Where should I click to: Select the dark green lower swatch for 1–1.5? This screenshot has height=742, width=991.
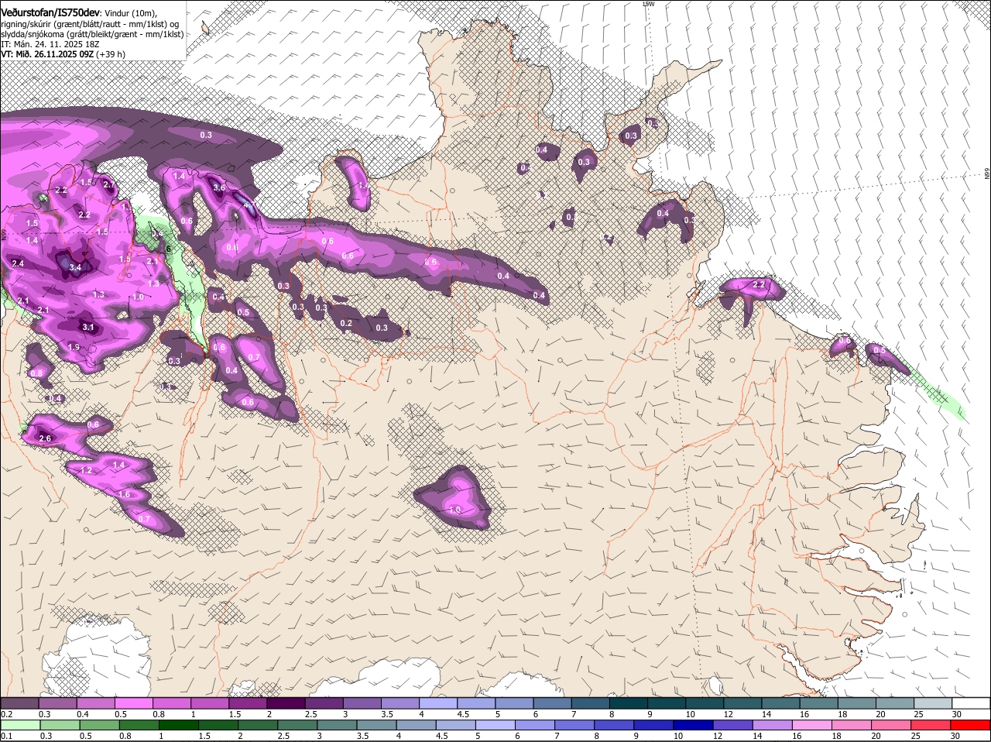[x=179, y=725]
